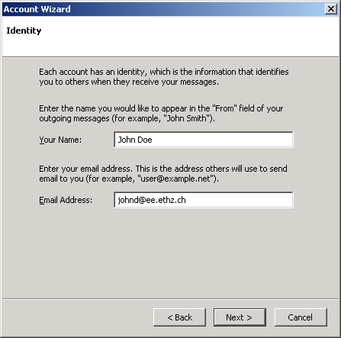Click the line mentioning the "From" field
This screenshot has width=341, height=338.
tap(161, 108)
